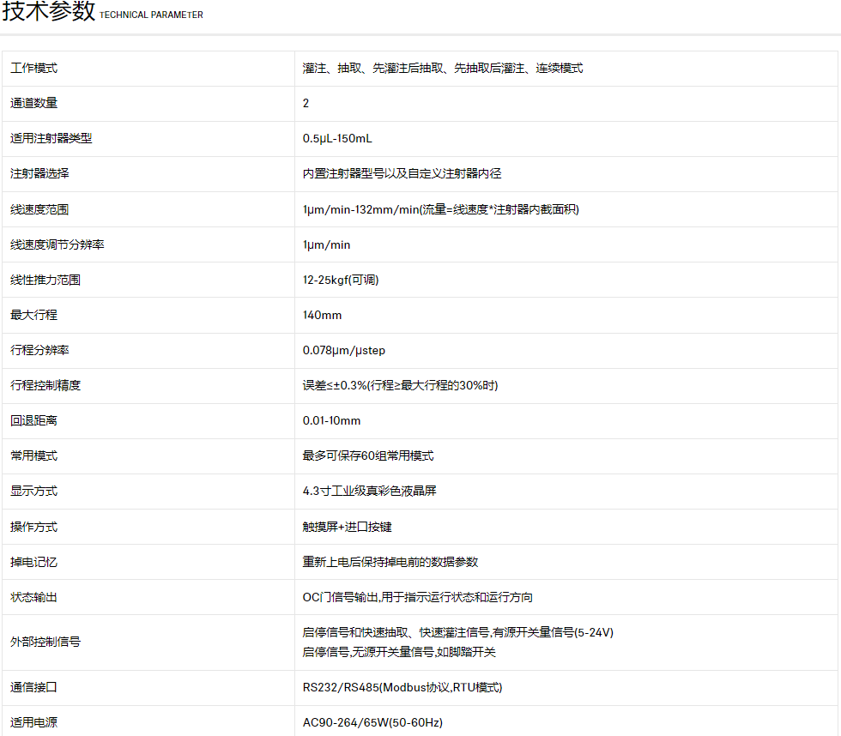
Task: Select the 工作模式 row label
Action: (34, 69)
